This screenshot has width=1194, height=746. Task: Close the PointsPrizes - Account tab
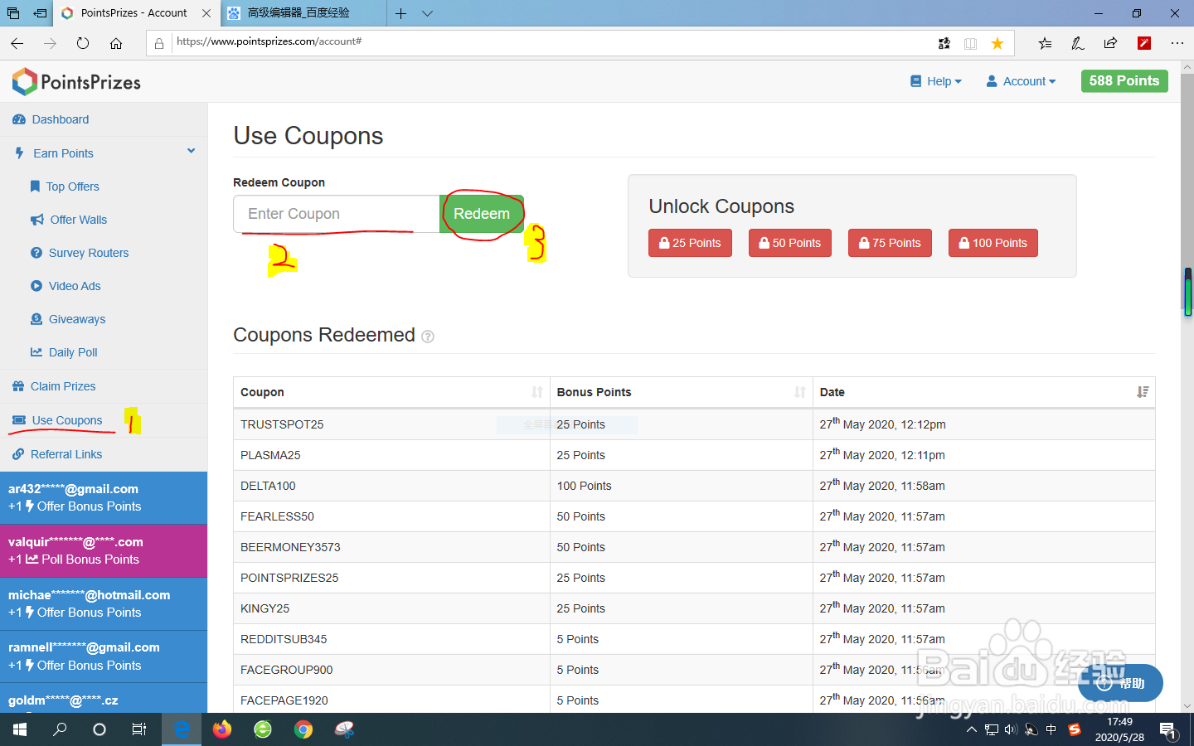pyautogui.click(x=206, y=13)
